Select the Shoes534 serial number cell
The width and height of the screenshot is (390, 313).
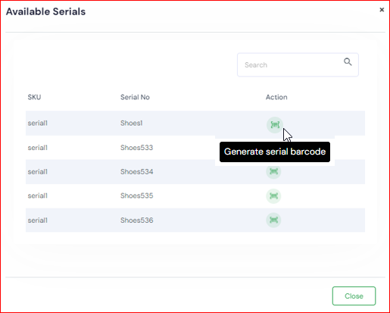pos(137,172)
